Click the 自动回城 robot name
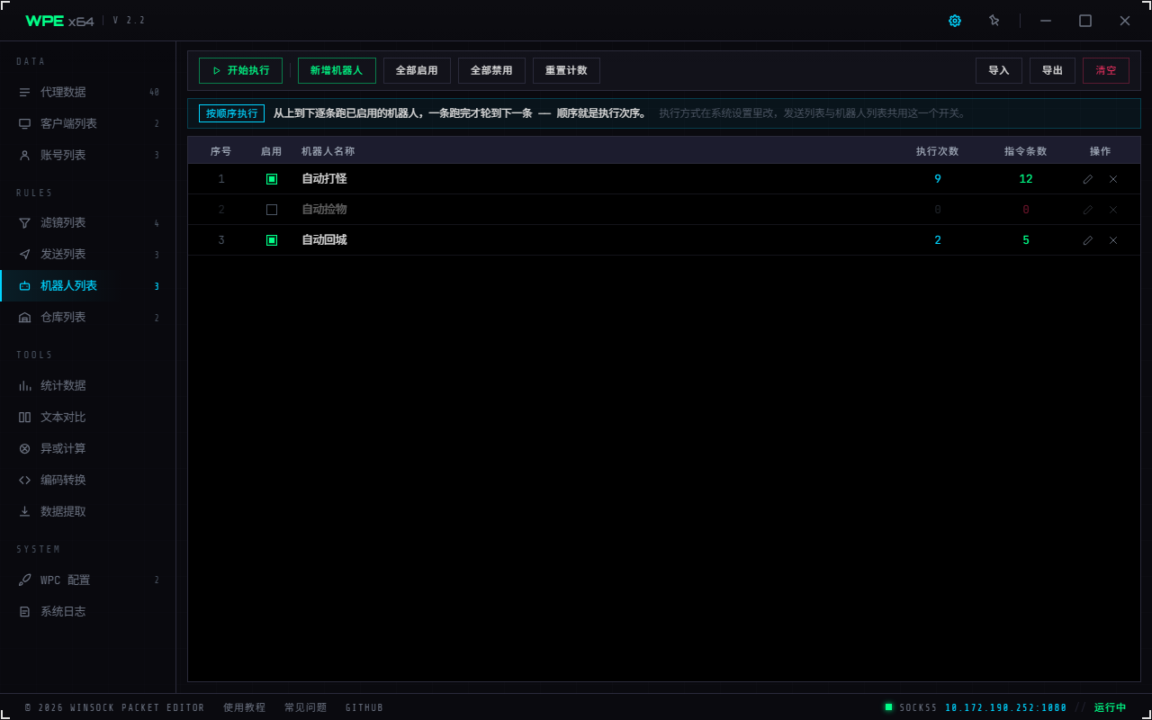Image resolution: width=1152 pixels, height=720 pixels. (324, 240)
